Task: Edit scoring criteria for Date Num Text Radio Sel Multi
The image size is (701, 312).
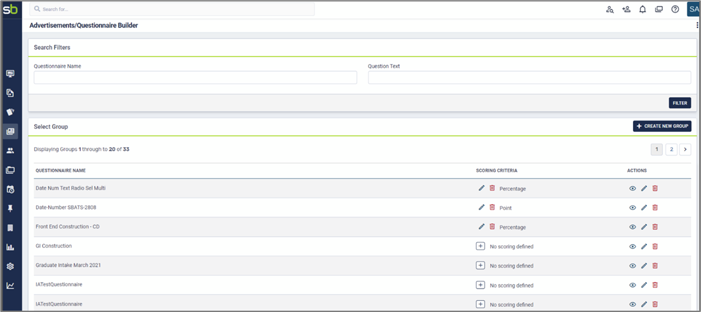Action: [481, 188]
